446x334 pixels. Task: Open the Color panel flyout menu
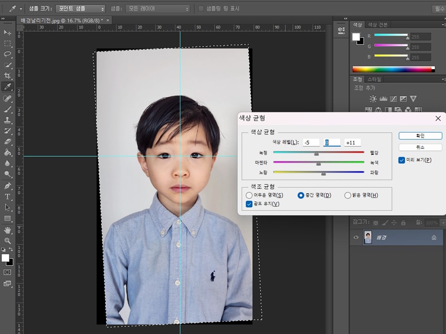pyautogui.click(x=444, y=25)
